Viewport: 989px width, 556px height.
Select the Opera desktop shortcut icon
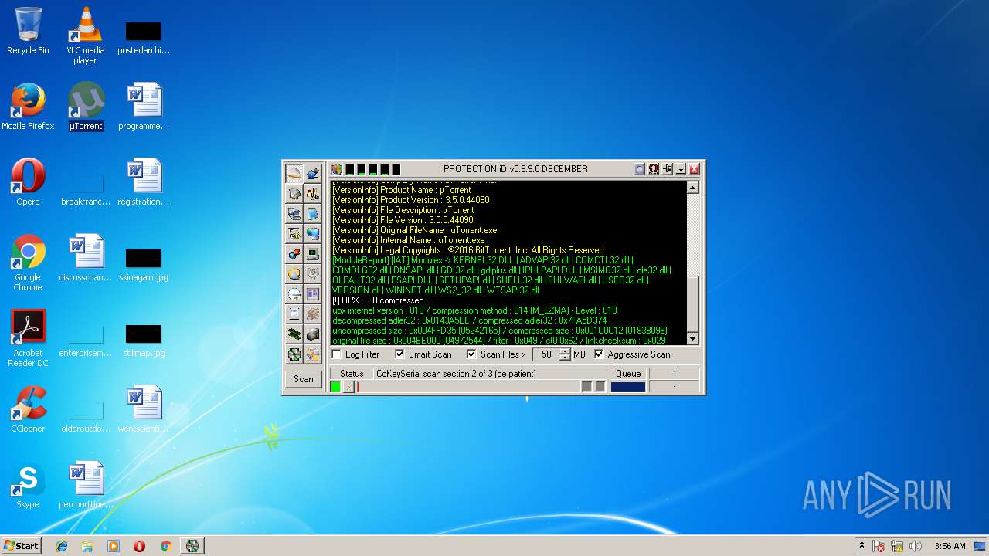tap(28, 182)
